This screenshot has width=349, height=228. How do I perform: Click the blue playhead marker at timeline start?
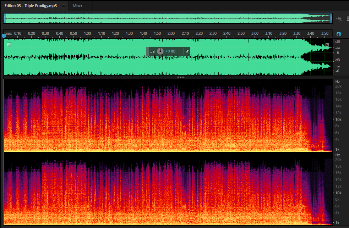coord(4,36)
